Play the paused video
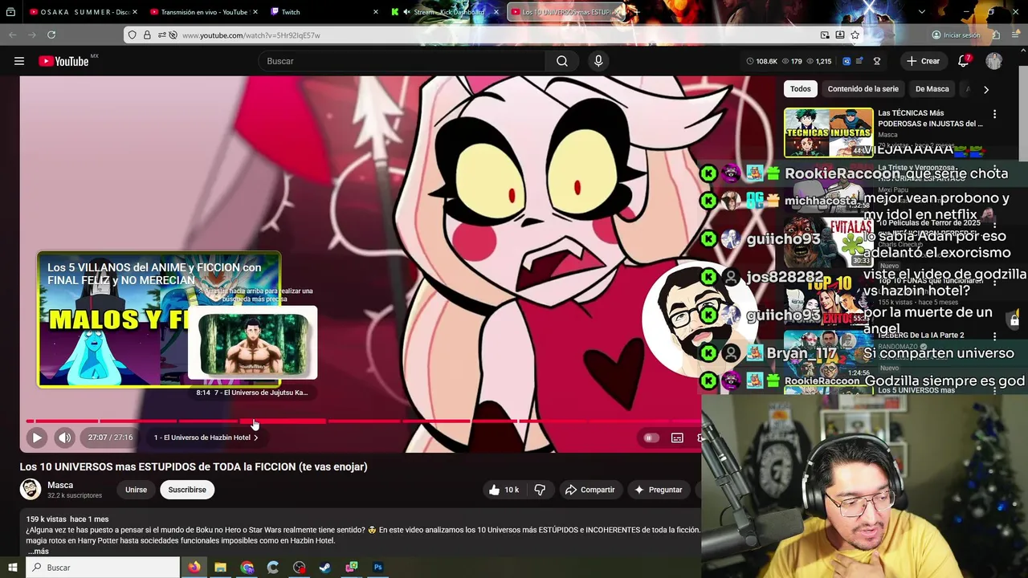Screen dimensions: 1028x578 pos(36,438)
